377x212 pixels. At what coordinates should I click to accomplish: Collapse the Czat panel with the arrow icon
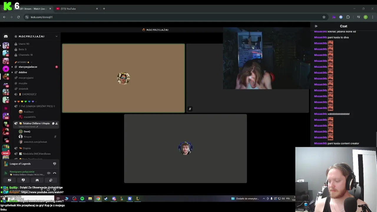pos(316,26)
